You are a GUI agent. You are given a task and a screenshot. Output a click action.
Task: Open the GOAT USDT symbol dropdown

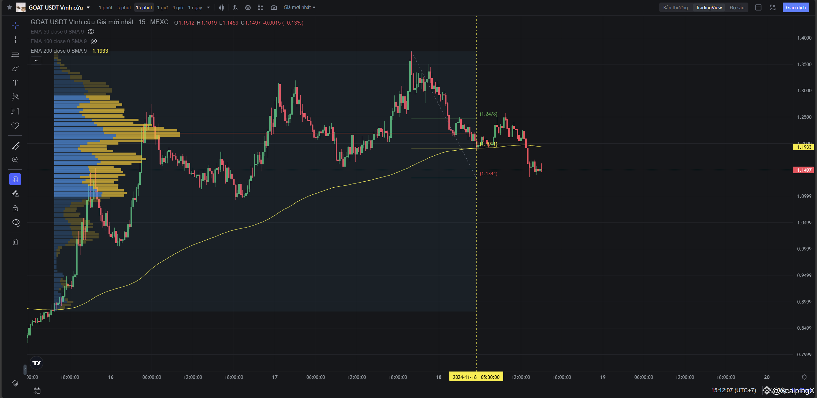coord(89,7)
